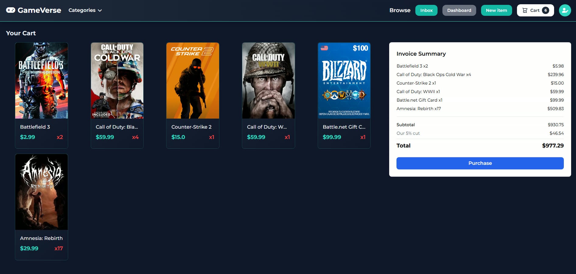Screen dimensions: 576x274
Task: Click invoice row 'Battlefield 3 x2'
Action: click(x=480, y=66)
